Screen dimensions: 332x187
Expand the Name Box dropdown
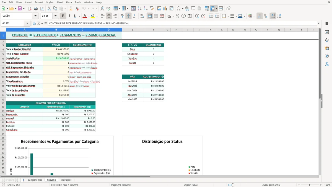click(x=27, y=23)
